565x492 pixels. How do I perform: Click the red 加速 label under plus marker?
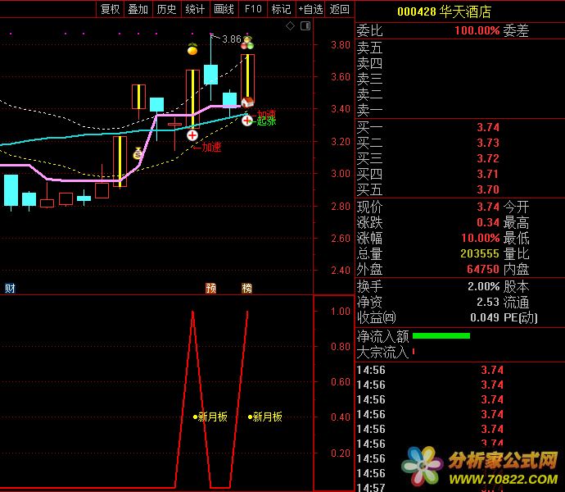pos(211,147)
